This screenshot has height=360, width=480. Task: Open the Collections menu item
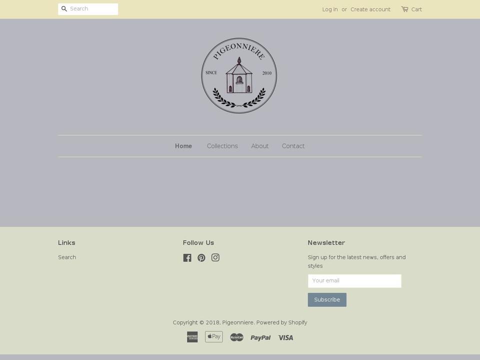coord(222,146)
